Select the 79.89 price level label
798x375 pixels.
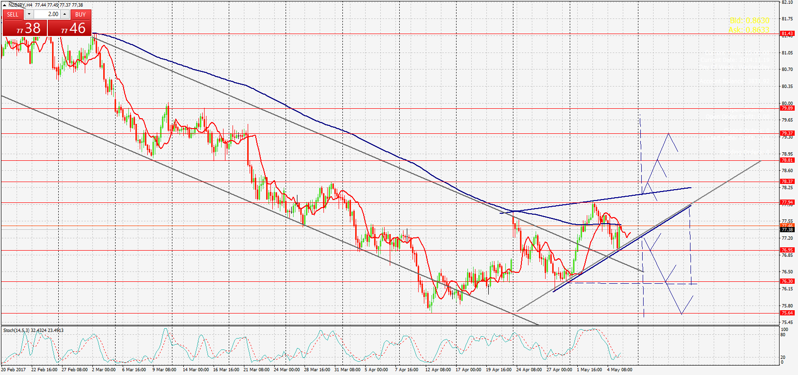787,108
